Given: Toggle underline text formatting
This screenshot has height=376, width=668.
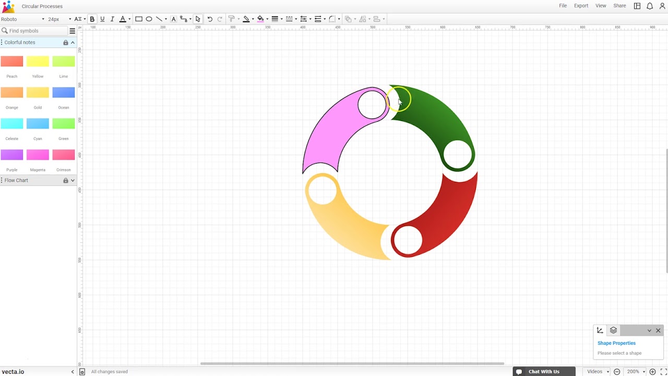Looking at the screenshot, I should 102,19.
